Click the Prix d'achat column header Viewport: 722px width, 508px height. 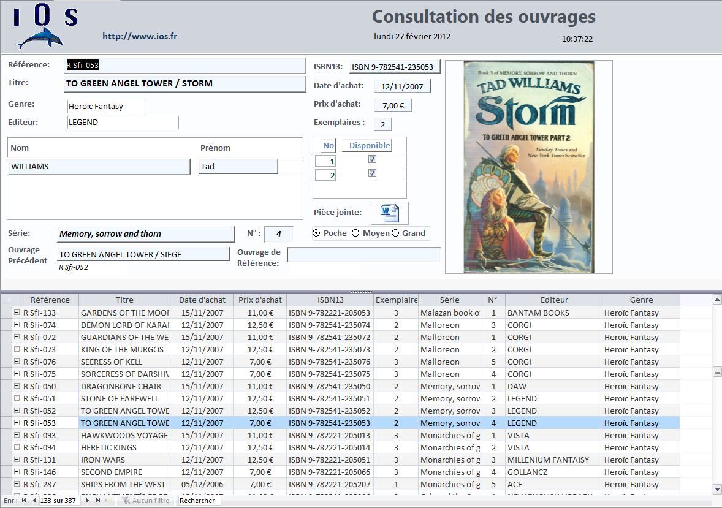pyautogui.click(x=260, y=300)
